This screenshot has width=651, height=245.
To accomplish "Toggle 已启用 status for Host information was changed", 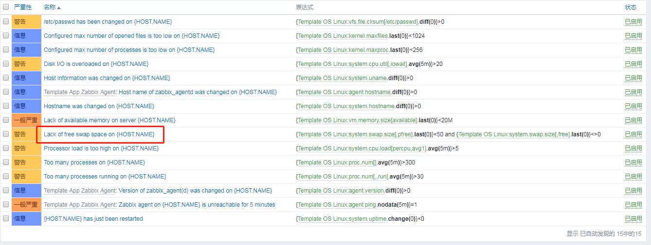I will pyautogui.click(x=633, y=78).
